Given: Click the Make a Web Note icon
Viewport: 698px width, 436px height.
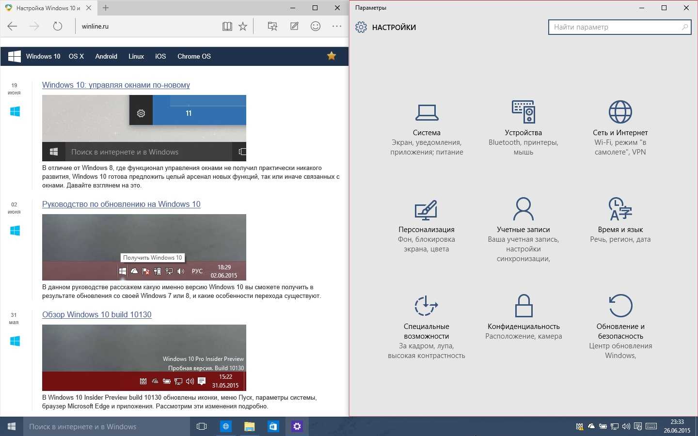Looking at the screenshot, I should click(x=294, y=27).
